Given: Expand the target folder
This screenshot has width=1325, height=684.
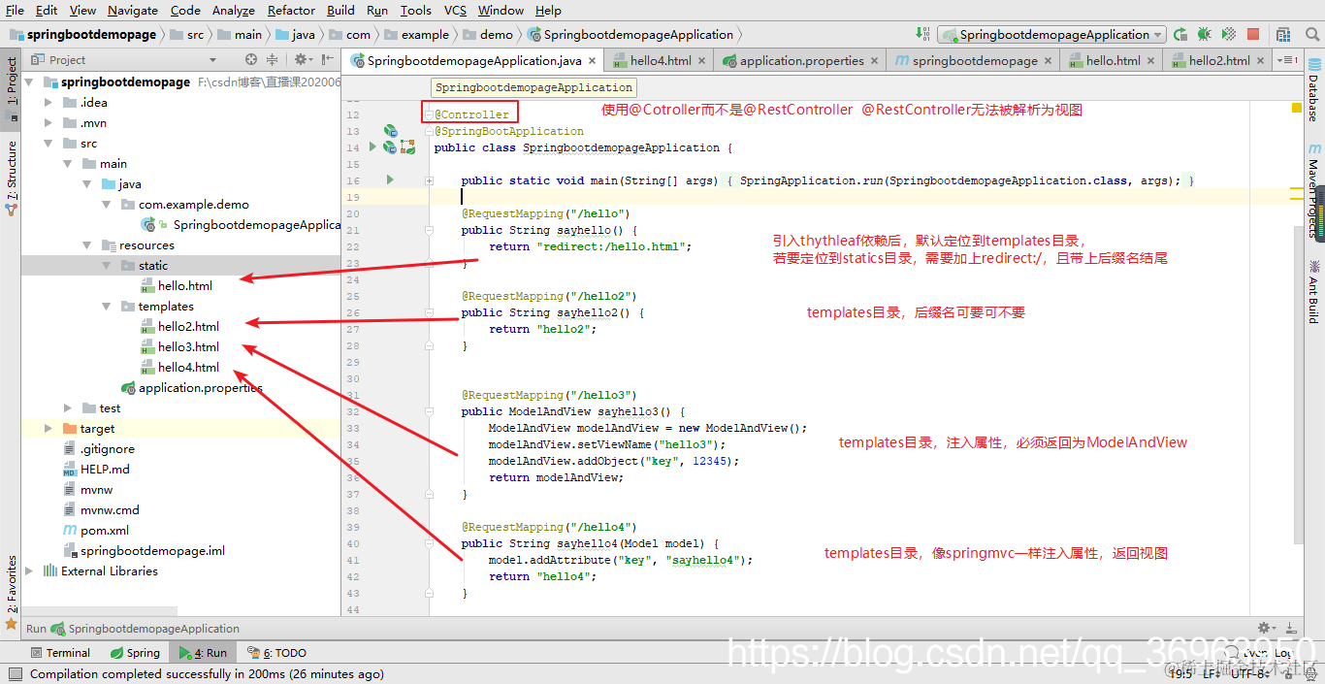Looking at the screenshot, I should (48, 429).
